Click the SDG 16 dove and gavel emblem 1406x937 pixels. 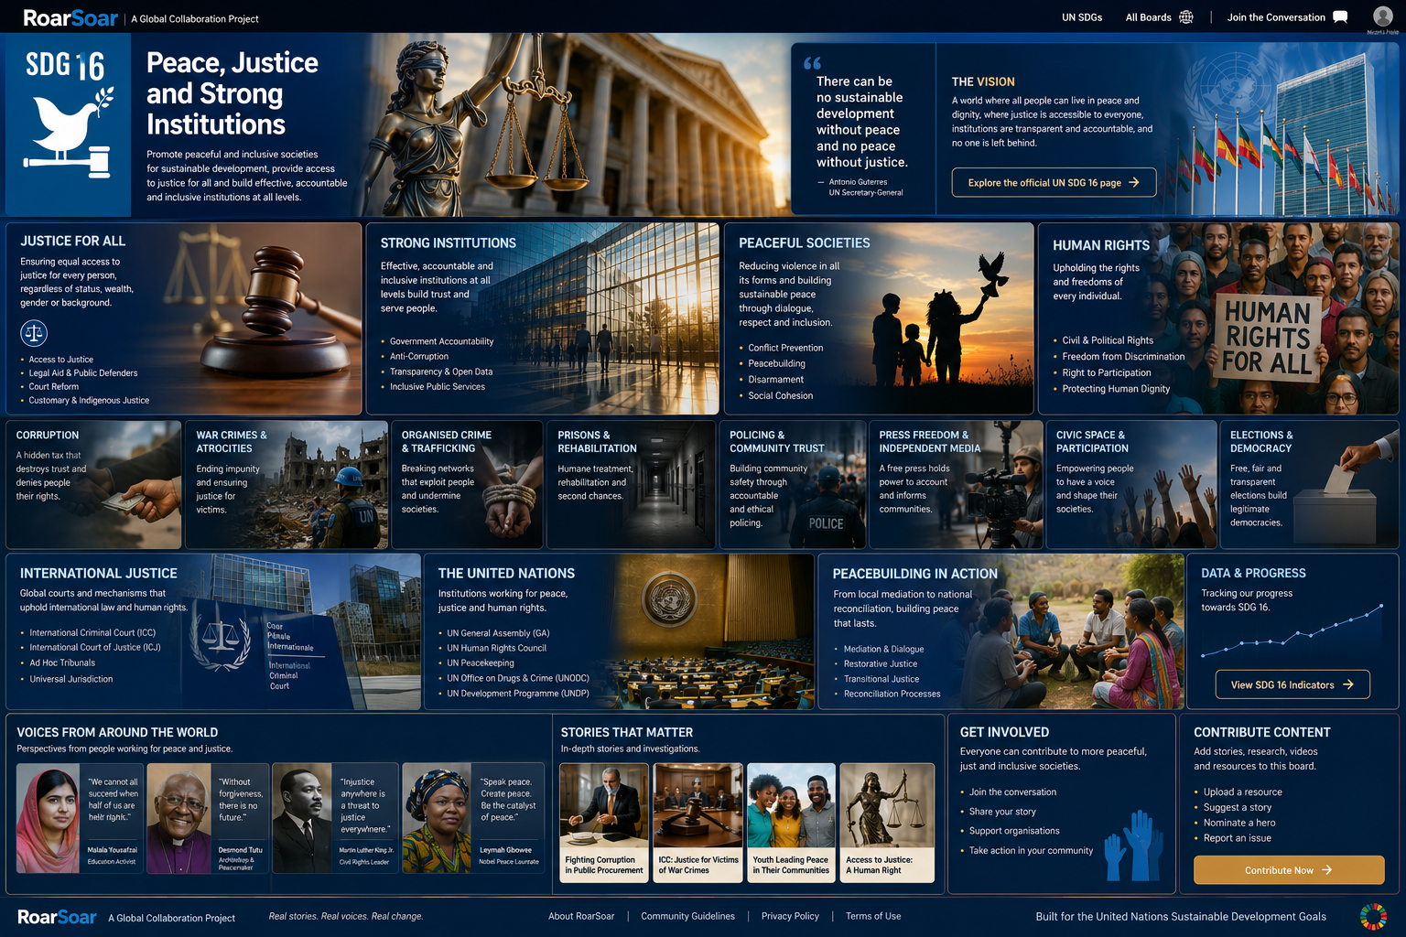click(x=69, y=133)
